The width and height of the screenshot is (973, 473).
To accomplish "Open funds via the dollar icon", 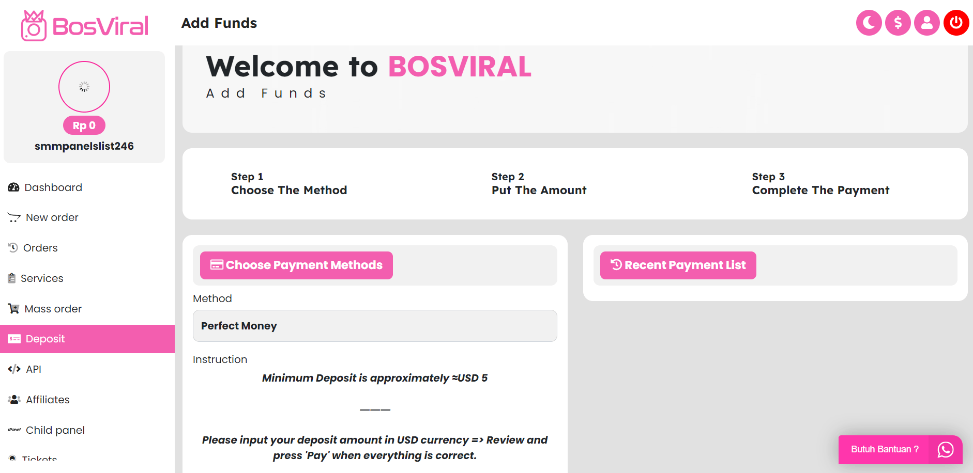I will 898,23.
